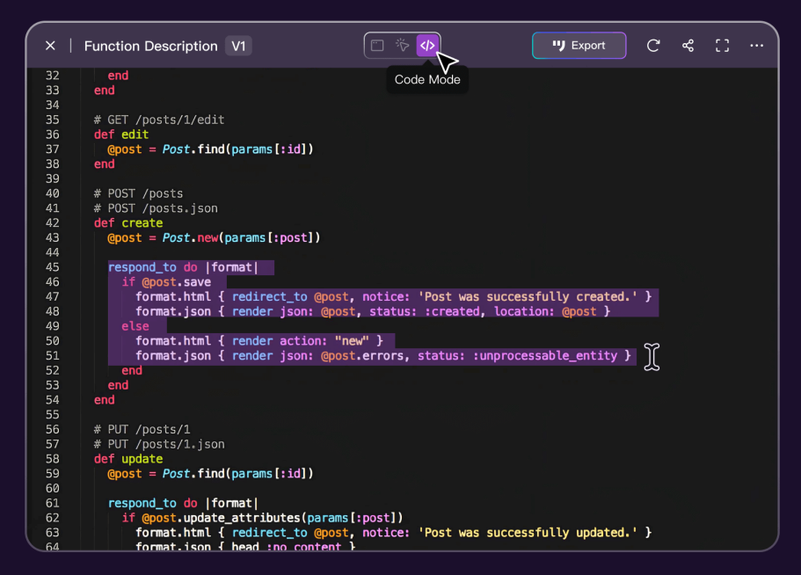This screenshot has width=801, height=575.
Task: Click 'Post was successfully updated.' string
Action: (x=528, y=533)
